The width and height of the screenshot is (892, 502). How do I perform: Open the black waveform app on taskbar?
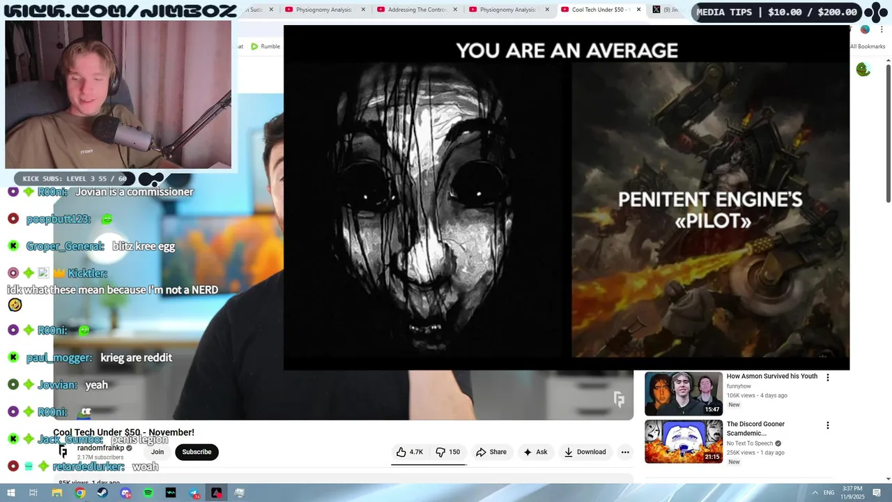point(171,493)
